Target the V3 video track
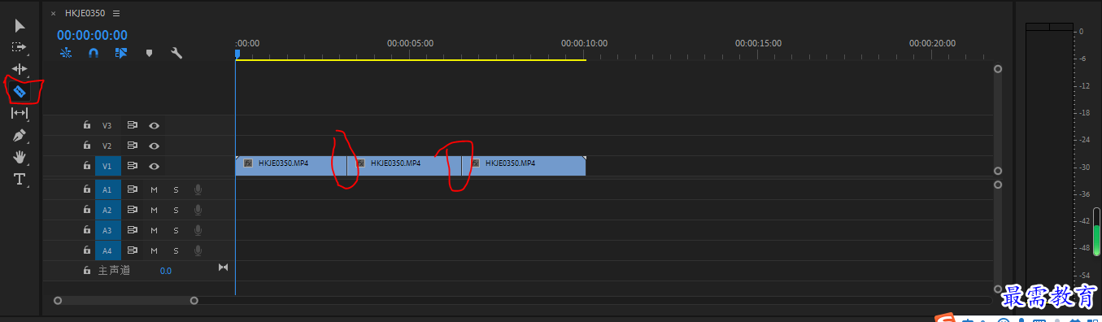Viewport: 1102px width, 322px height. coord(107,126)
